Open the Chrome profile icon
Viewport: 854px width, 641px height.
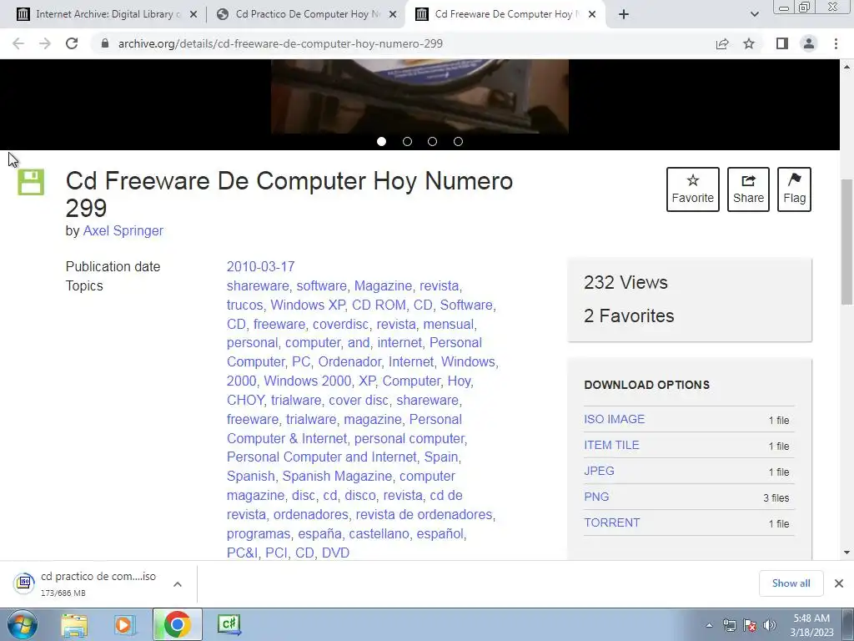point(809,43)
